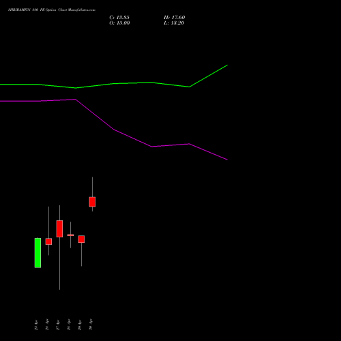Click the thin doji candlestick for 28 Apr
This screenshot has width=341, height=341.
(70, 235)
